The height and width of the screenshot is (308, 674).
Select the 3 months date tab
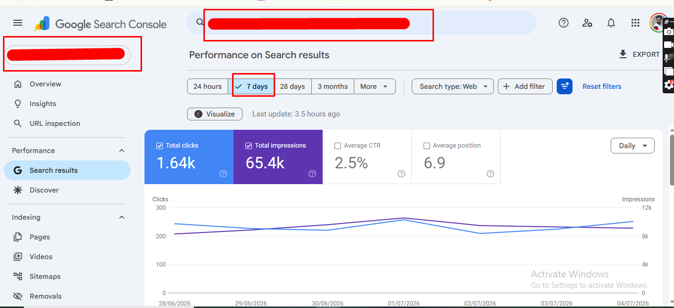click(x=333, y=86)
